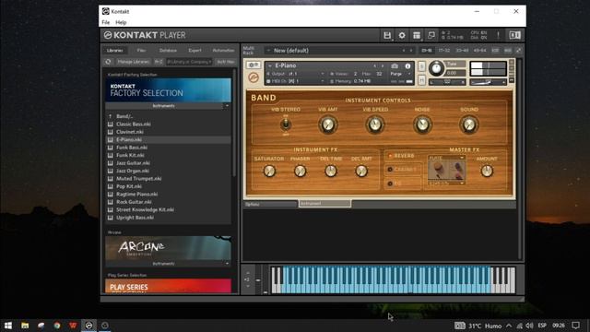Click the exclamation panic button
The height and width of the screenshot is (332, 590).
pos(498,35)
